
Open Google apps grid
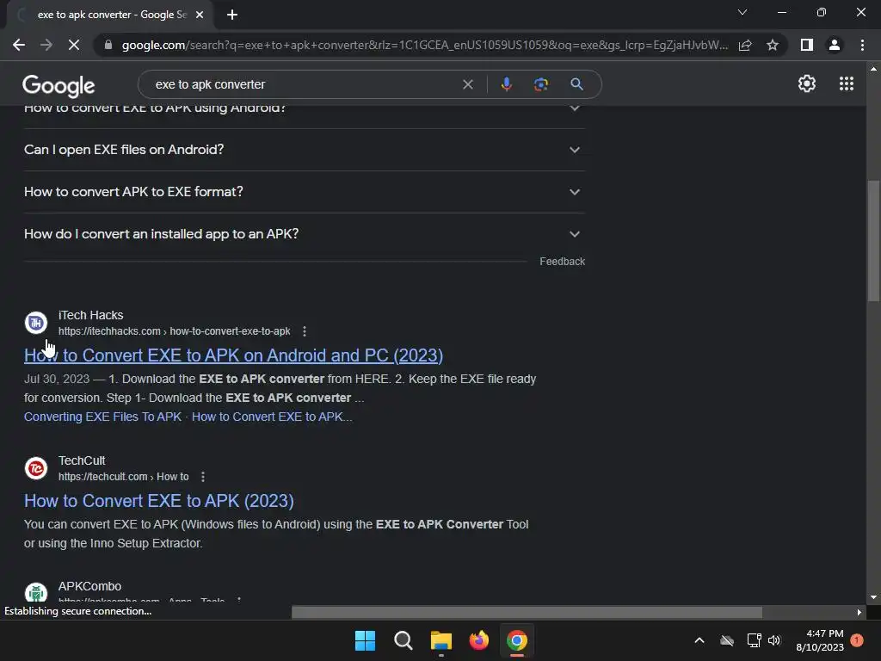[847, 83]
